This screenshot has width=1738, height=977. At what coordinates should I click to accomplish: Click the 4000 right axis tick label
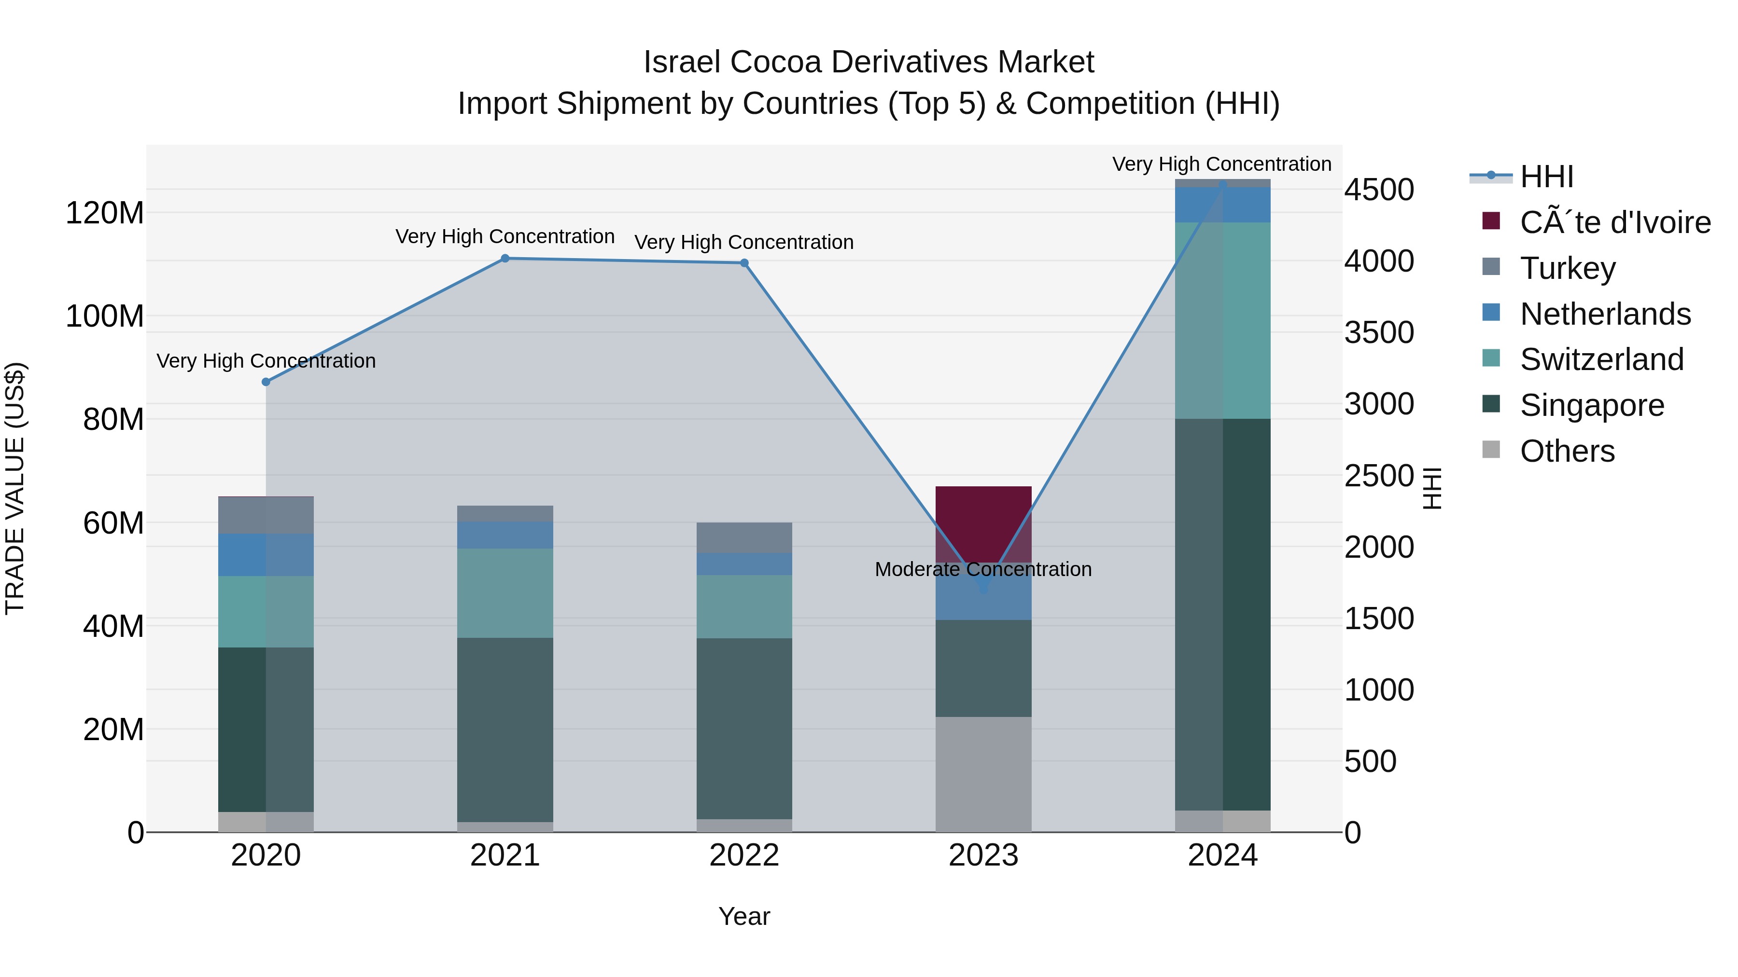(x=1379, y=261)
